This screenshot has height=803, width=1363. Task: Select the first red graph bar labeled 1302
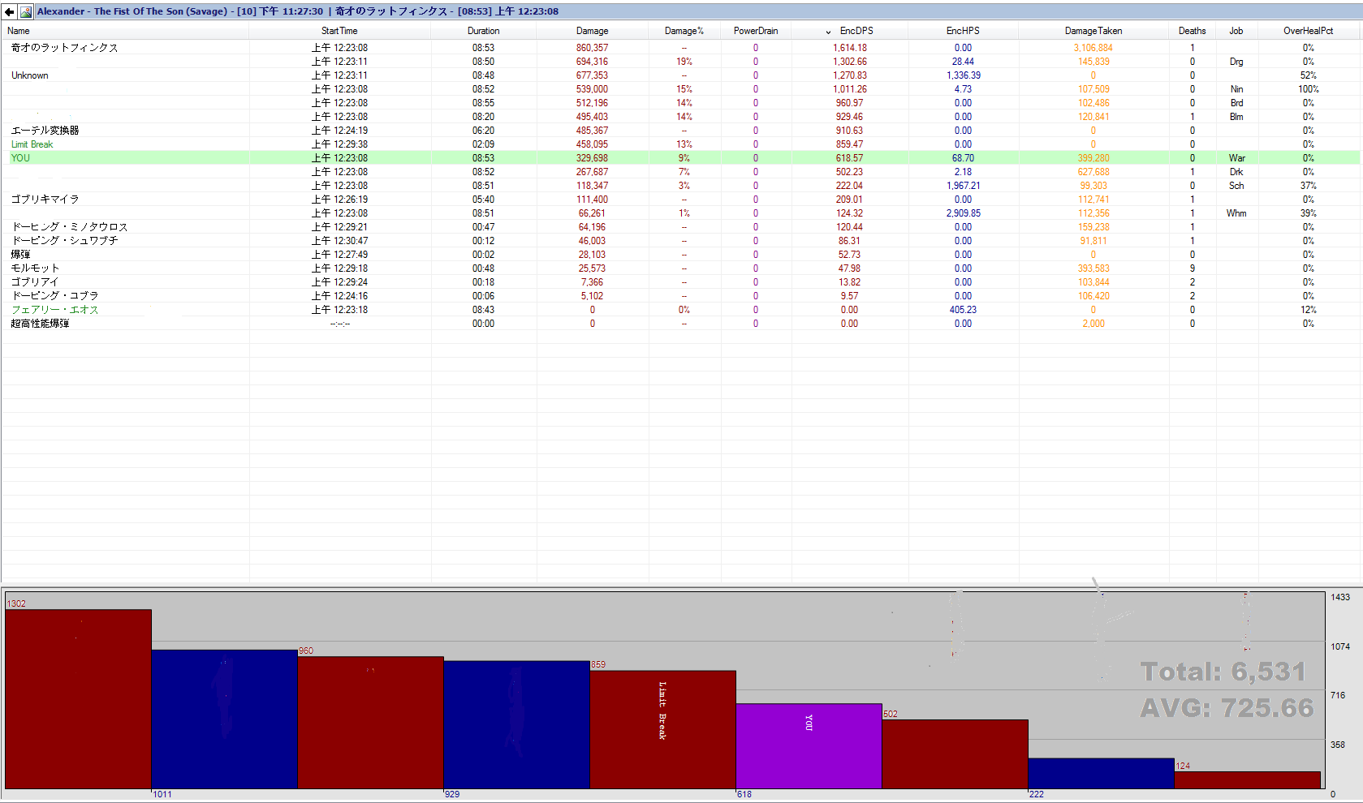(x=78, y=698)
